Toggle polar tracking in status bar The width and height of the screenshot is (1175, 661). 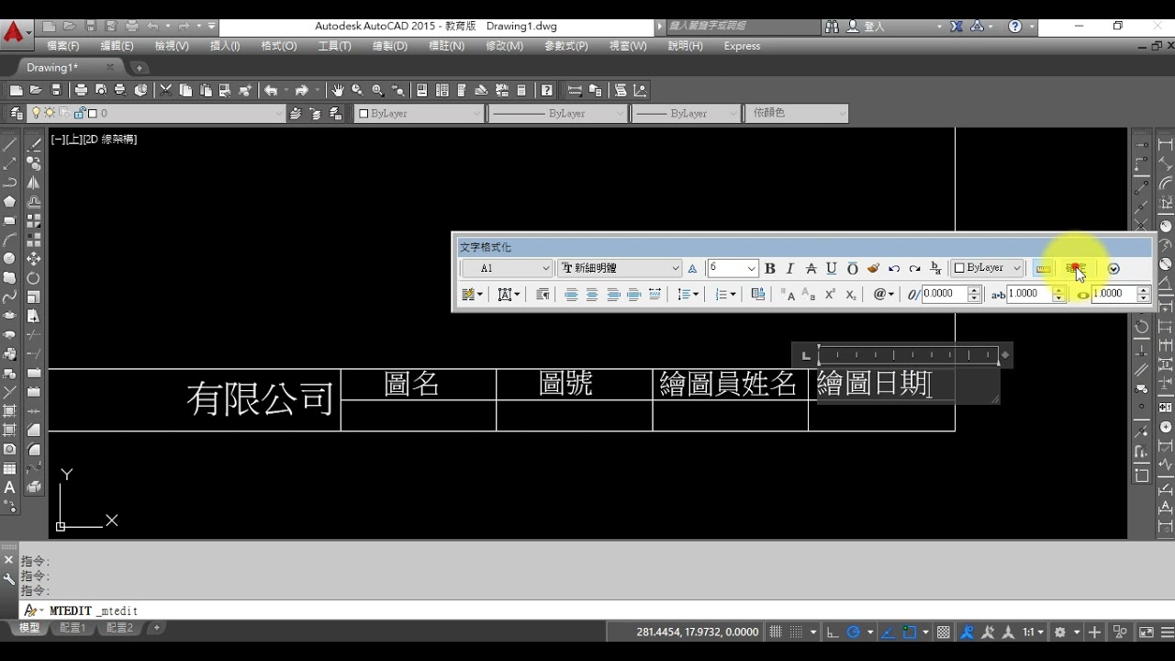pos(854,633)
